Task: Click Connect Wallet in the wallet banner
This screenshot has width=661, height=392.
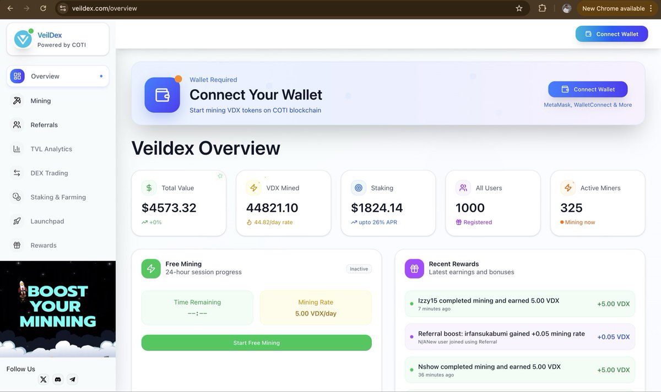Action: pyautogui.click(x=588, y=89)
